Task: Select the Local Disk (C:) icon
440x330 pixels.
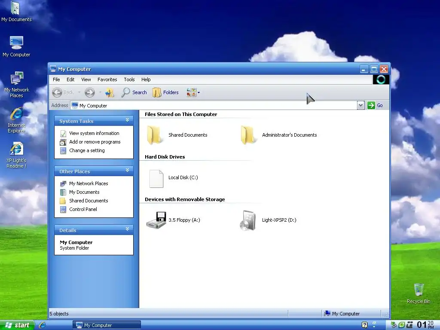Action: tap(156, 178)
